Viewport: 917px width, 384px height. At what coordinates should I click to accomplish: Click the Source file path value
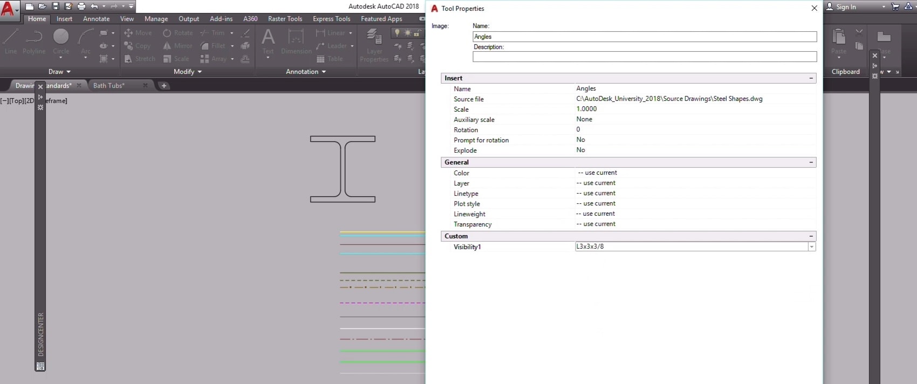[669, 99]
